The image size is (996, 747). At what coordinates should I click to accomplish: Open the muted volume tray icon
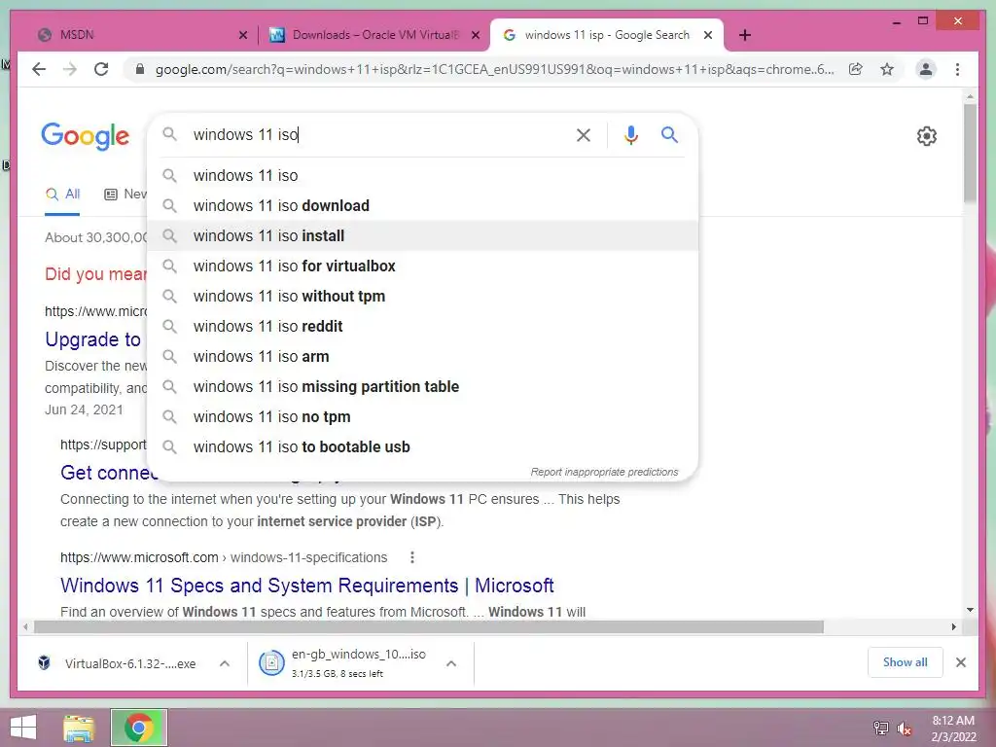click(x=904, y=729)
